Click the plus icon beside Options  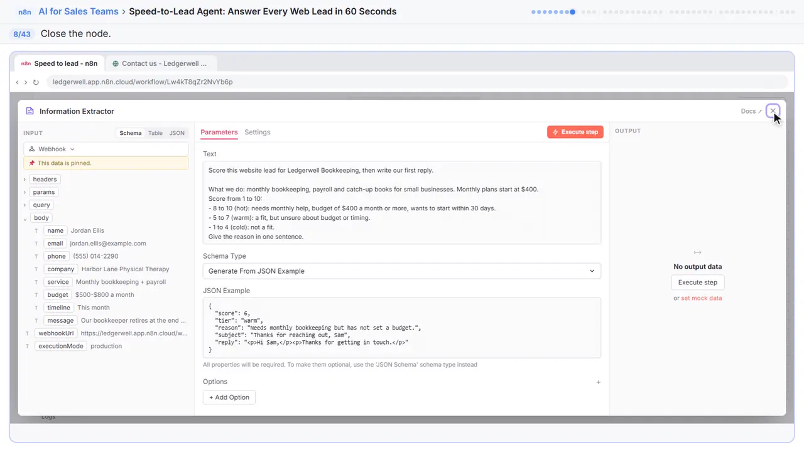pyautogui.click(x=598, y=382)
